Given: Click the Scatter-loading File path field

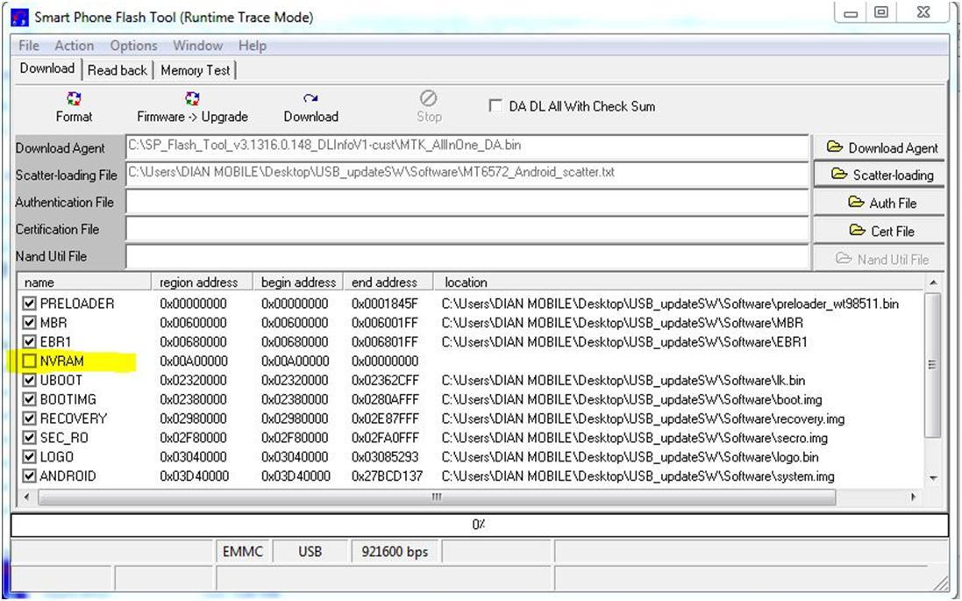Looking at the screenshot, I should tap(467, 175).
